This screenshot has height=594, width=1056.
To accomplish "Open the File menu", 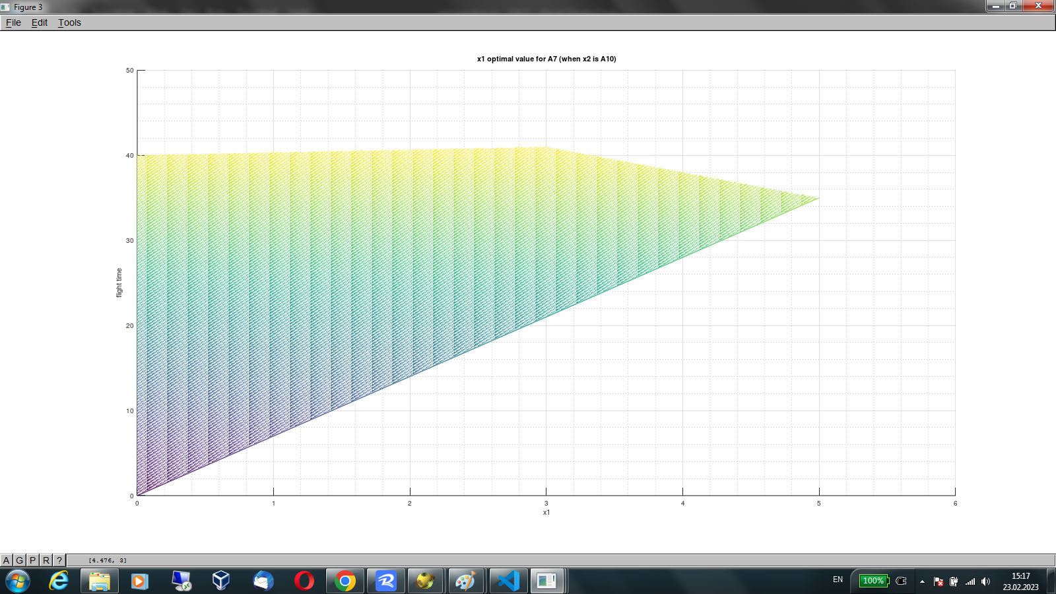I will pyautogui.click(x=13, y=22).
